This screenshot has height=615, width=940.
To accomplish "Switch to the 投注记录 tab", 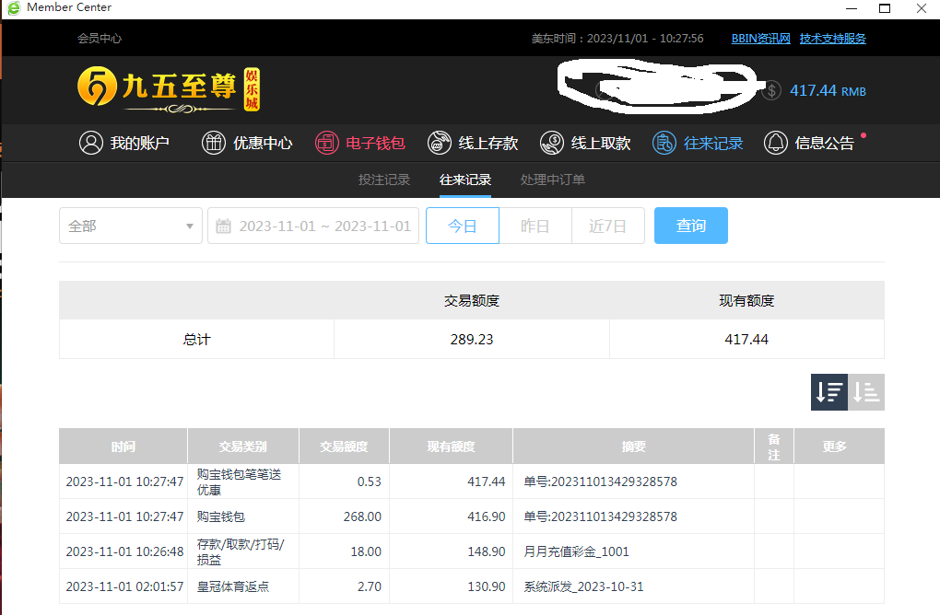I will point(384,180).
